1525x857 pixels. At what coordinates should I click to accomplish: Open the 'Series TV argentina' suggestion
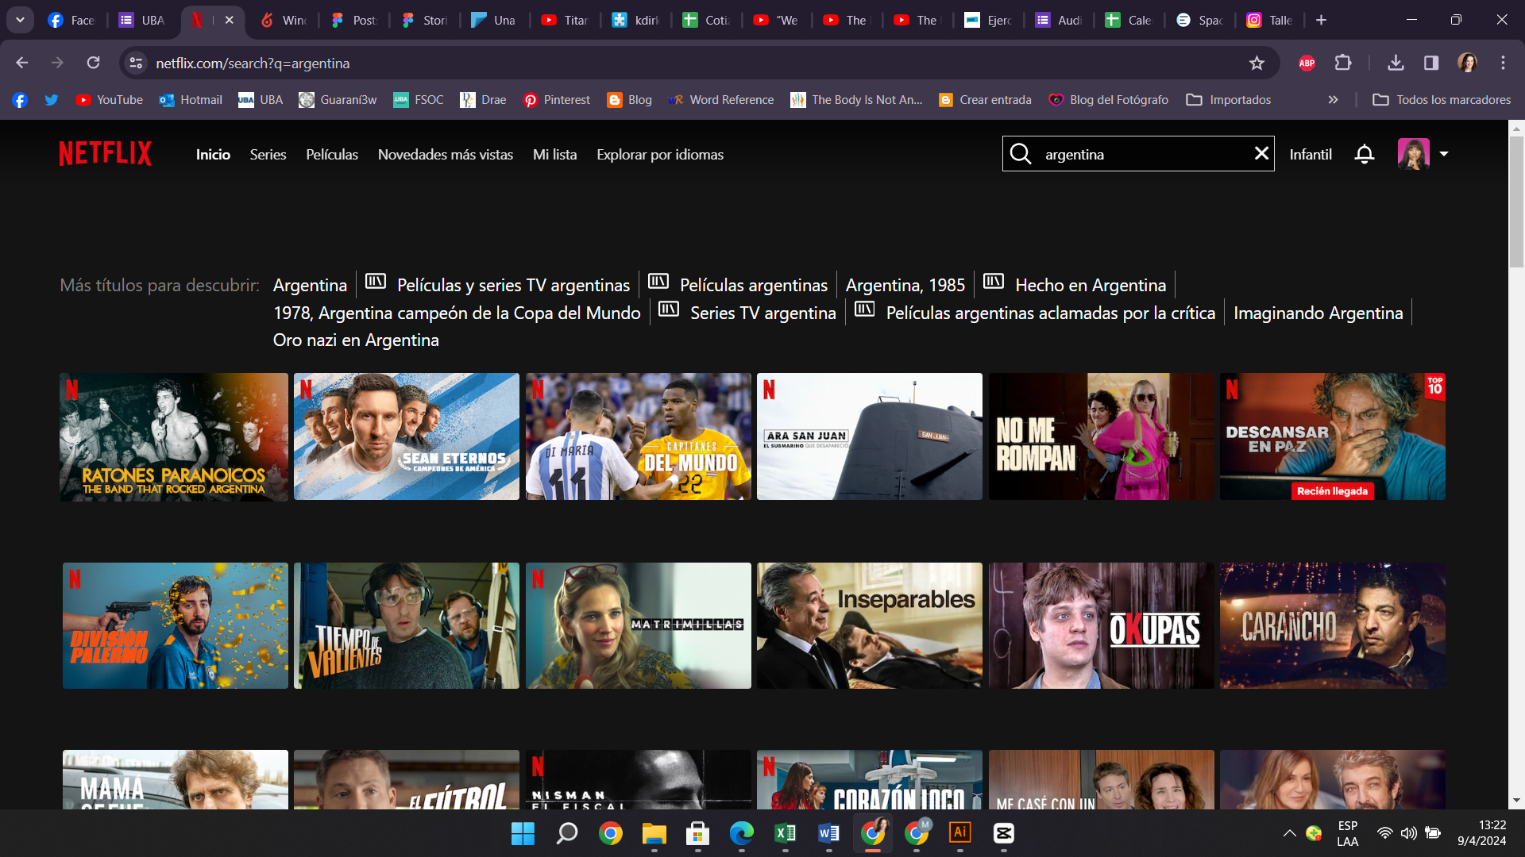coord(763,313)
